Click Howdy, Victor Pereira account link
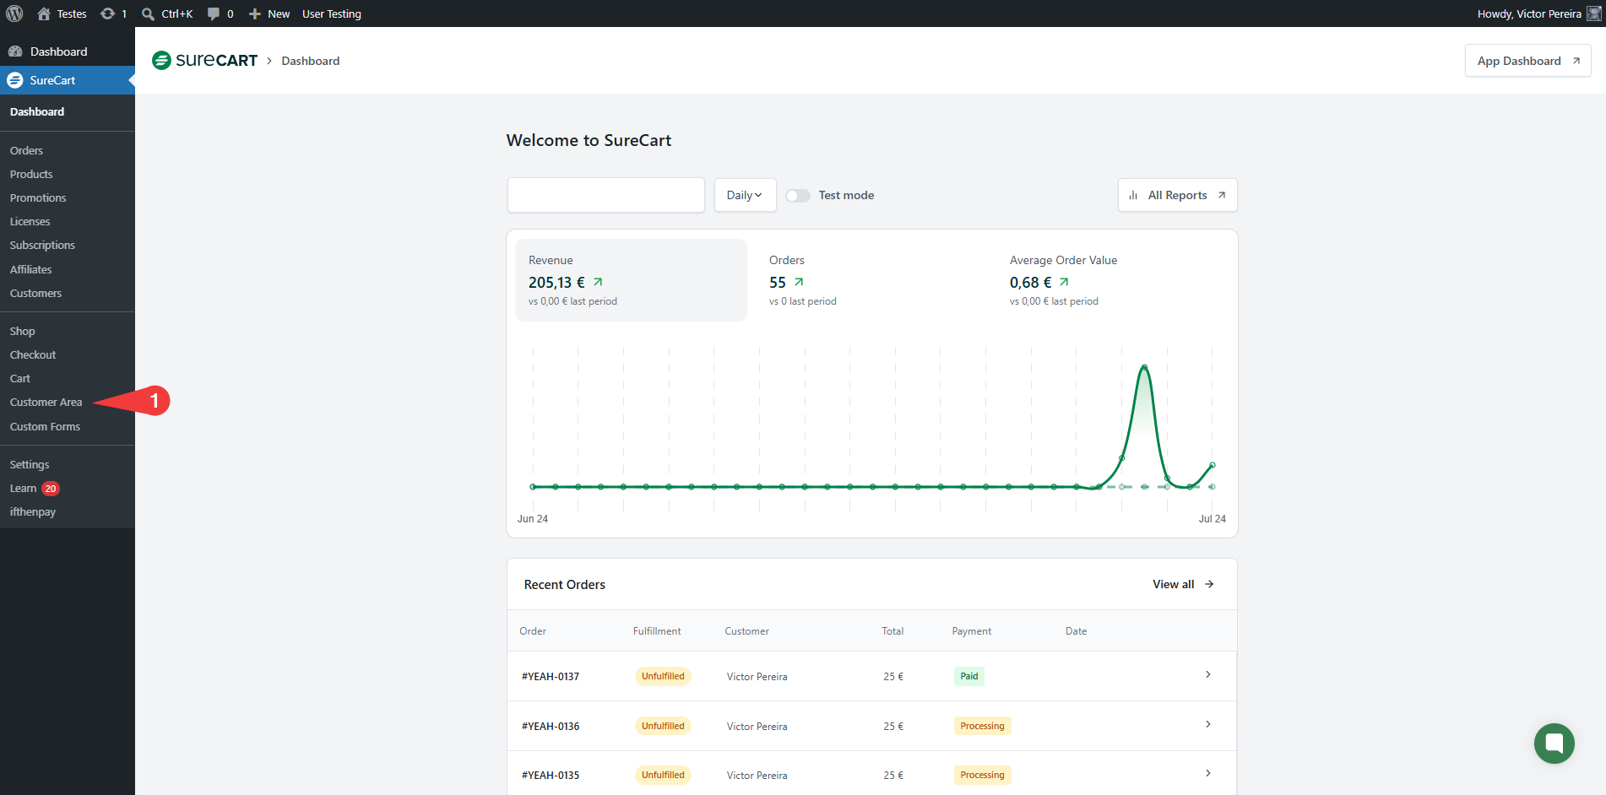 1538,14
